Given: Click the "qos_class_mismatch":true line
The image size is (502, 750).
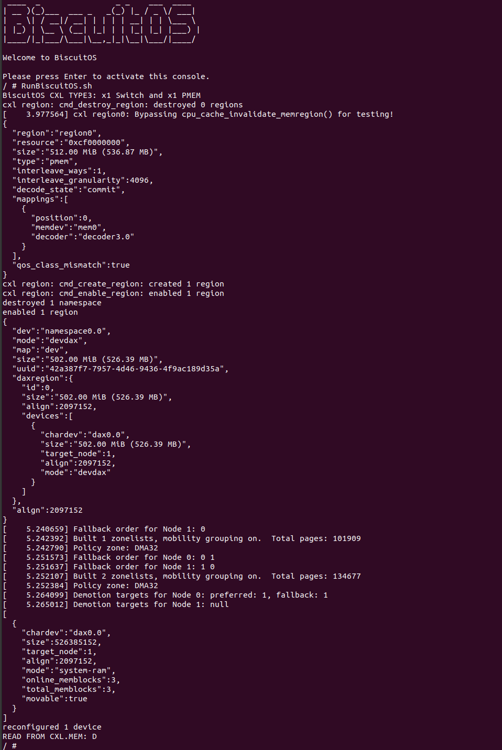Looking at the screenshot, I should pyautogui.click(x=71, y=265).
